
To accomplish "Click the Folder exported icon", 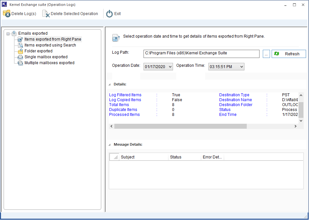I will click(x=20, y=51).
